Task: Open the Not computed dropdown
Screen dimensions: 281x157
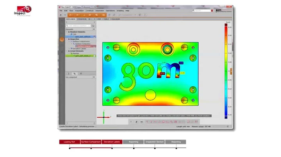Action: (94, 77)
